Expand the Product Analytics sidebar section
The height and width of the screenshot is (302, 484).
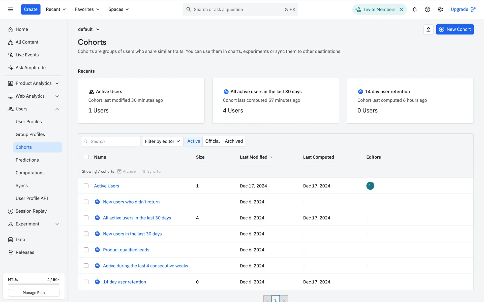point(34,83)
